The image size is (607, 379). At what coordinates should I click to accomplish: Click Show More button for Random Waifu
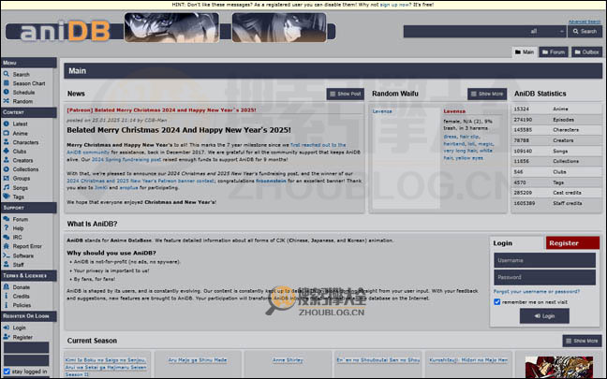point(487,94)
